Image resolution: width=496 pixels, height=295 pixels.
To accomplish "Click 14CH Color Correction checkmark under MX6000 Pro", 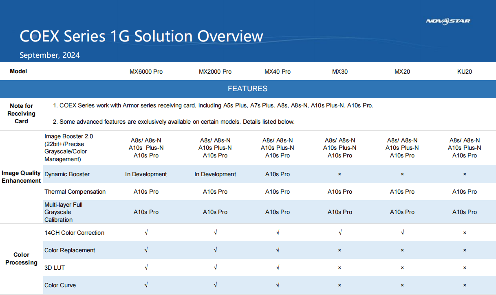I will click(146, 233).
